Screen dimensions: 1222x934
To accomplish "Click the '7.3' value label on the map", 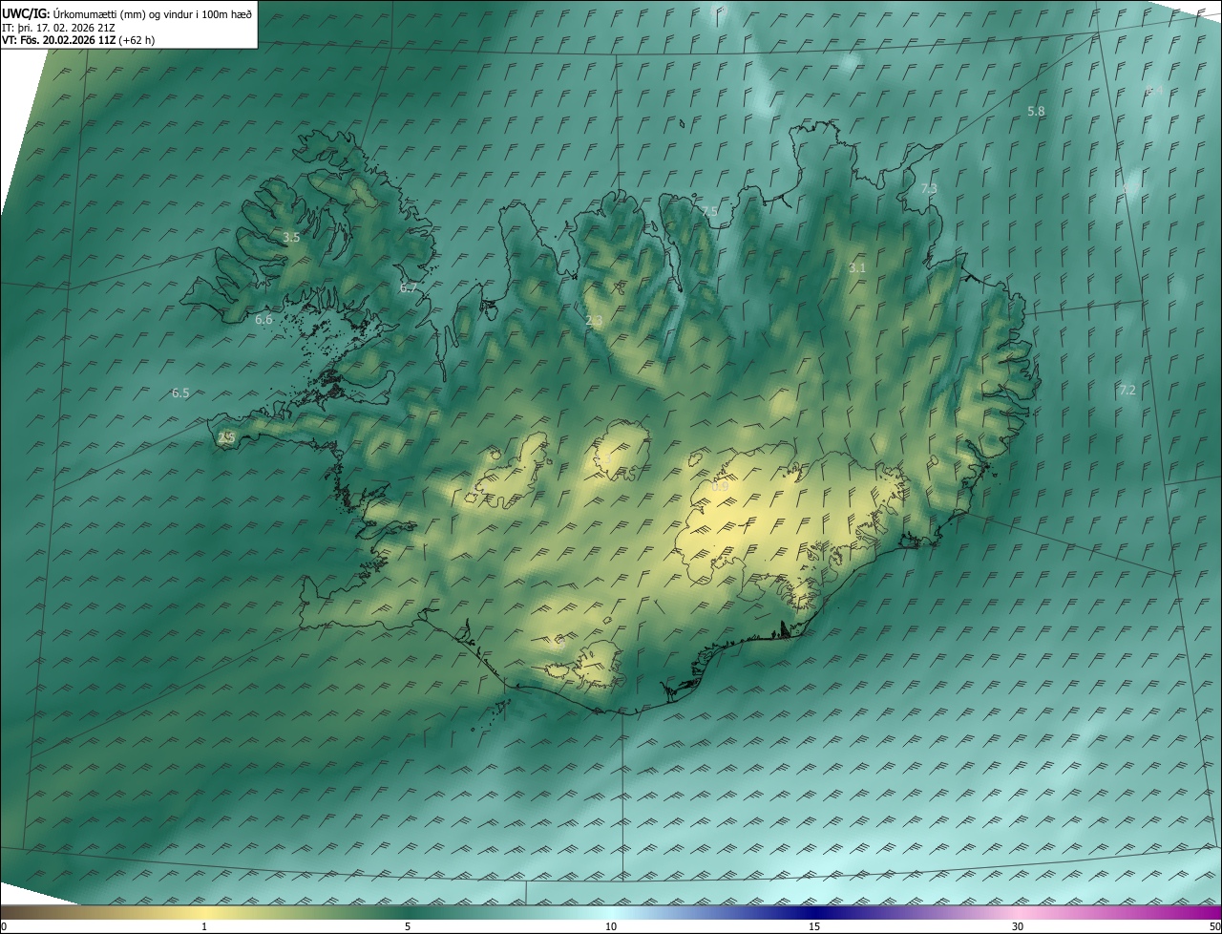I will pyautogui.click(x=928, y=189).
